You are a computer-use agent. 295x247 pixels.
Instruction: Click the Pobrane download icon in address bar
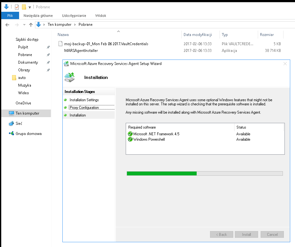coord(39,25)
